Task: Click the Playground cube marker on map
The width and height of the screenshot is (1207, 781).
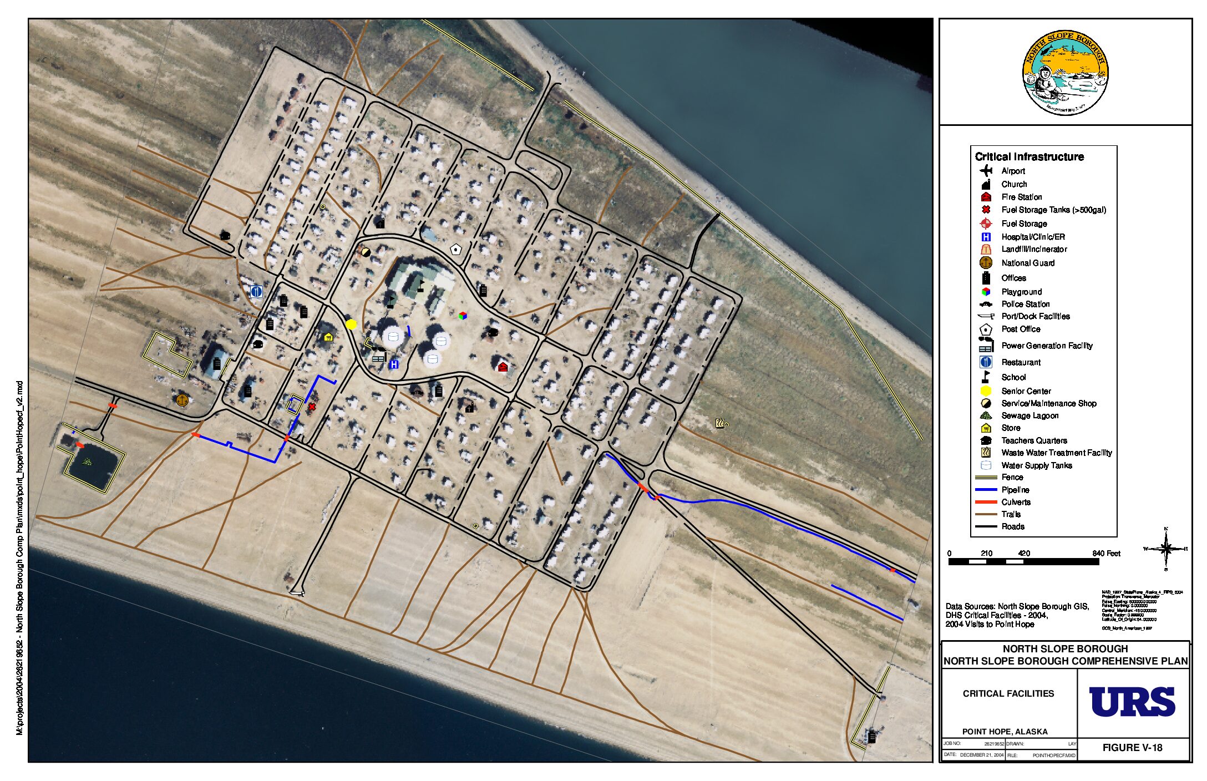Action: (x=463, y=316)
